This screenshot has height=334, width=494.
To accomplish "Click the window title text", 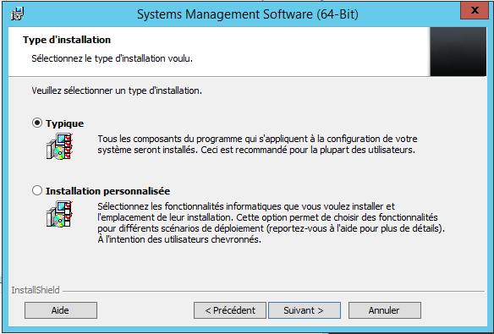I will (x=248, y=14).
